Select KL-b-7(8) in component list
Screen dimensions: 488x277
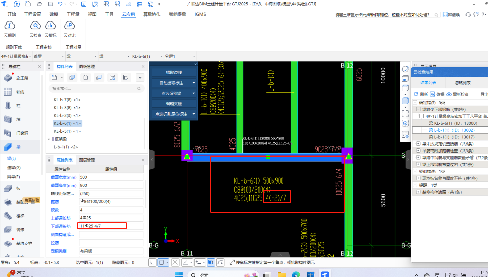click(x=67, y=100)
